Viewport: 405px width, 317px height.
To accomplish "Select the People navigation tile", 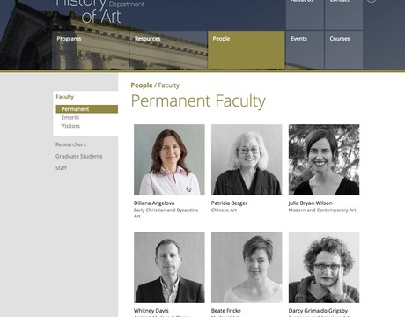I will pyautogui.click(x=247, y=49).
